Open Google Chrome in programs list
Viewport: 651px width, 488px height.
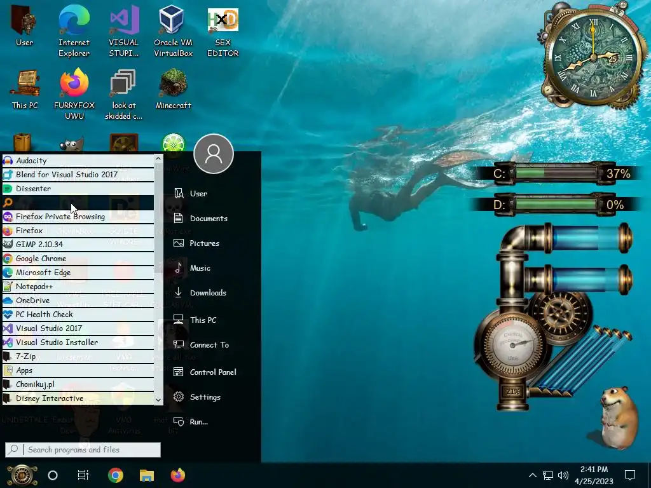78,259
